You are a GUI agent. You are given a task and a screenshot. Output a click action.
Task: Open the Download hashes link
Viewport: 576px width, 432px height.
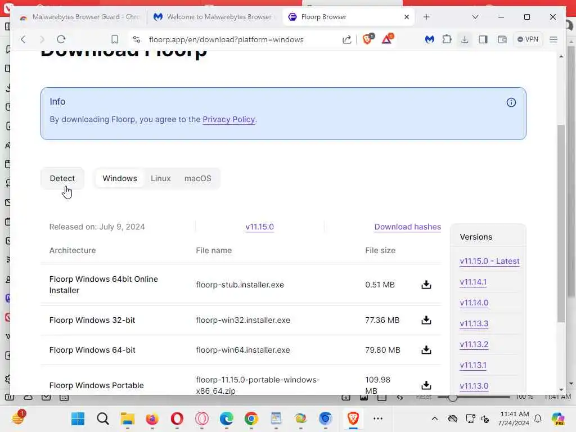click(x=407, y=227)
